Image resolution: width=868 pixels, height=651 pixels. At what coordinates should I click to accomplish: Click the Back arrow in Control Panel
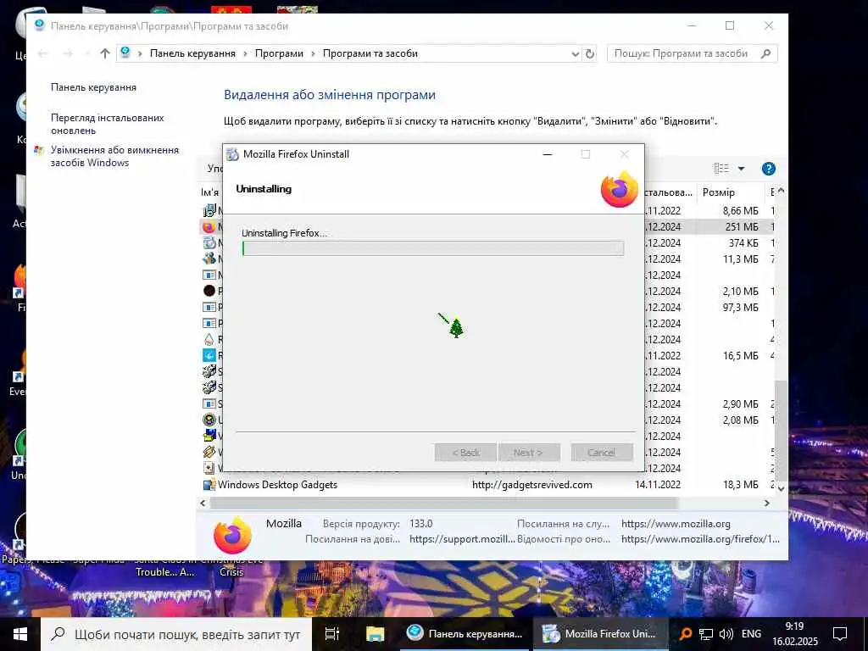click(42, 53)
